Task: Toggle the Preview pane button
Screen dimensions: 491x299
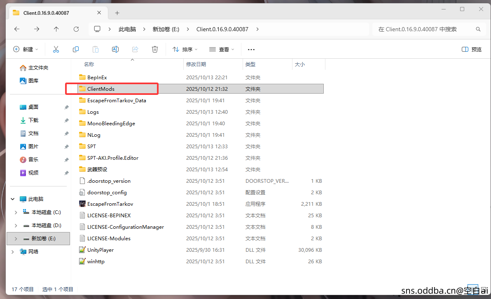Action: [x=472, y=49]
